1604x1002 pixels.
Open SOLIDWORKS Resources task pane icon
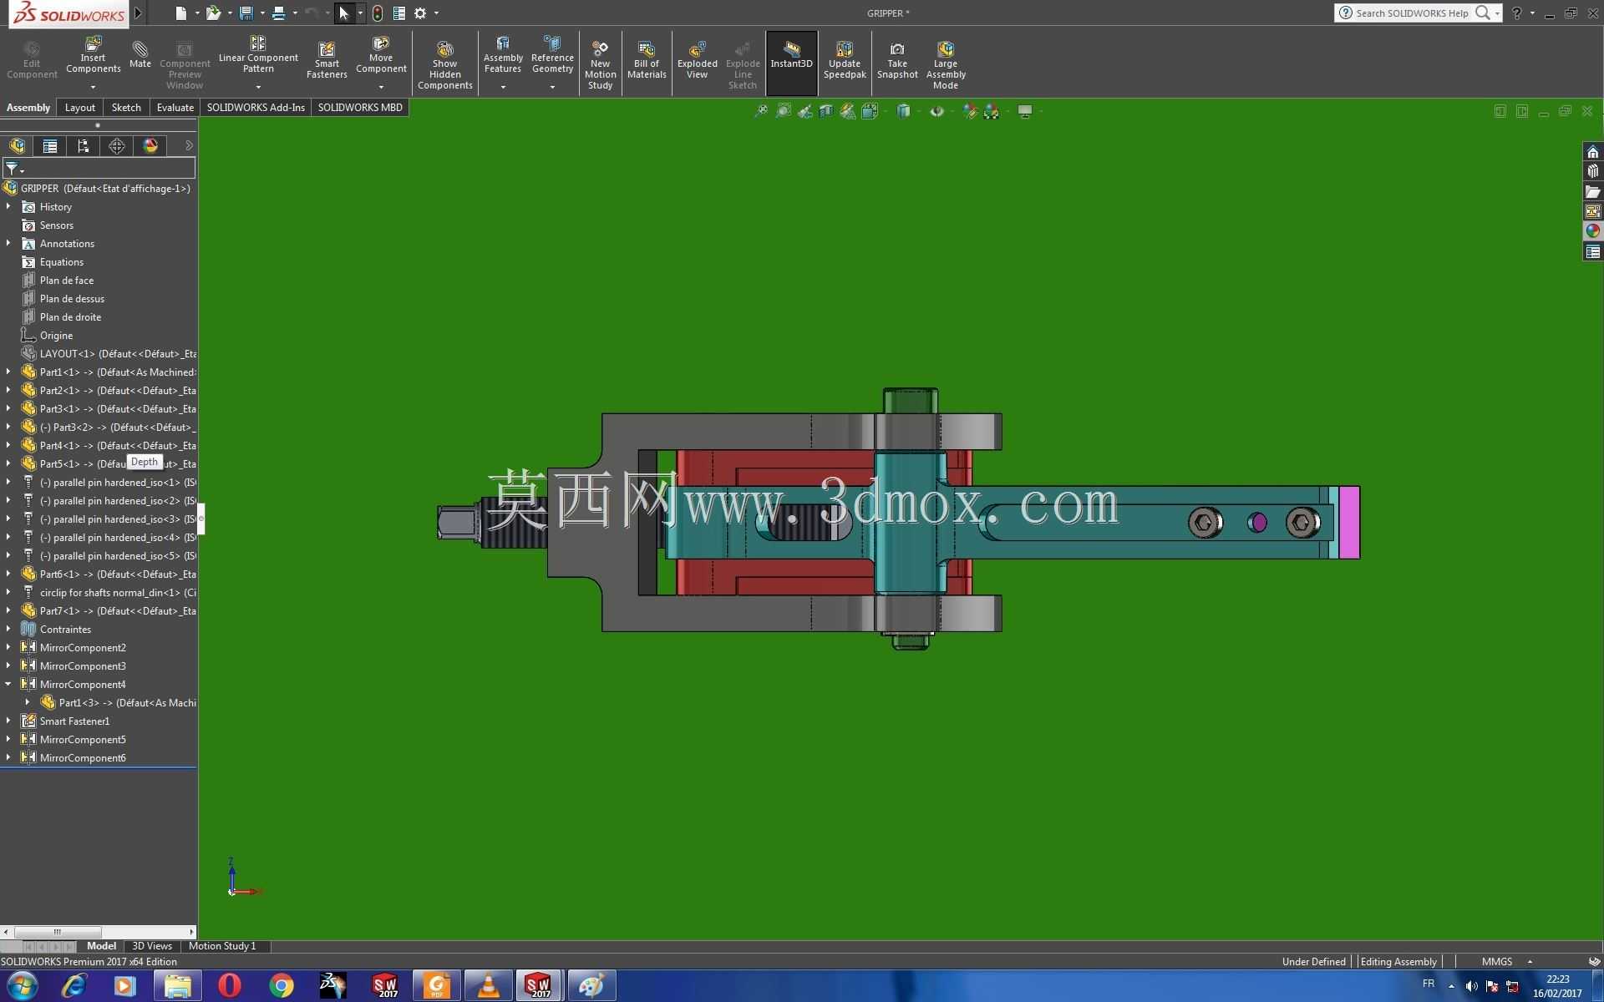coord(1593,152)
